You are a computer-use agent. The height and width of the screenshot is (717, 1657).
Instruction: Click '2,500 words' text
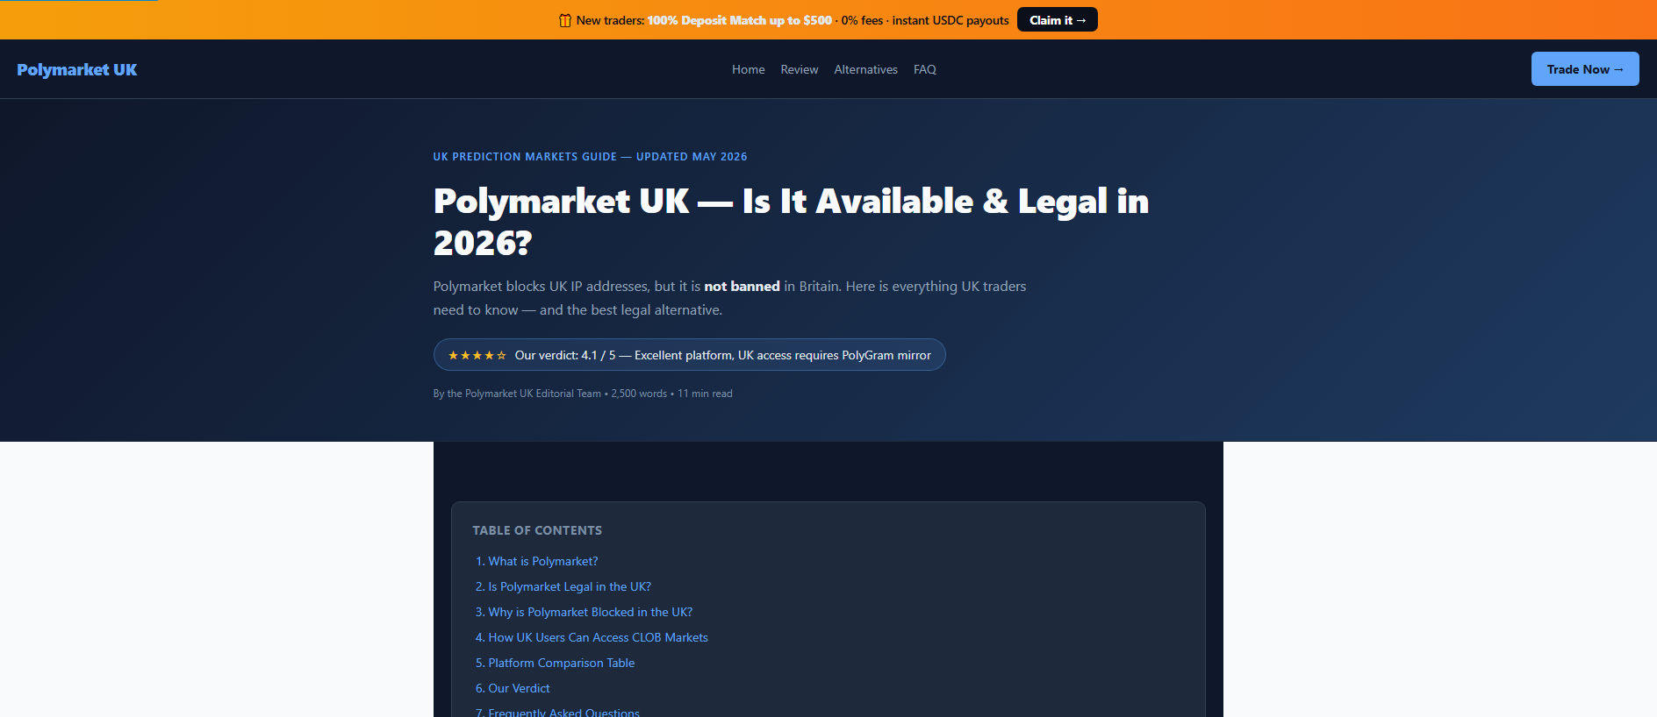click(x=639, y=394)
